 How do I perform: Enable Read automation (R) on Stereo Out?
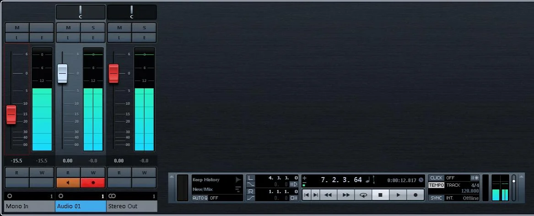(119, 173)
